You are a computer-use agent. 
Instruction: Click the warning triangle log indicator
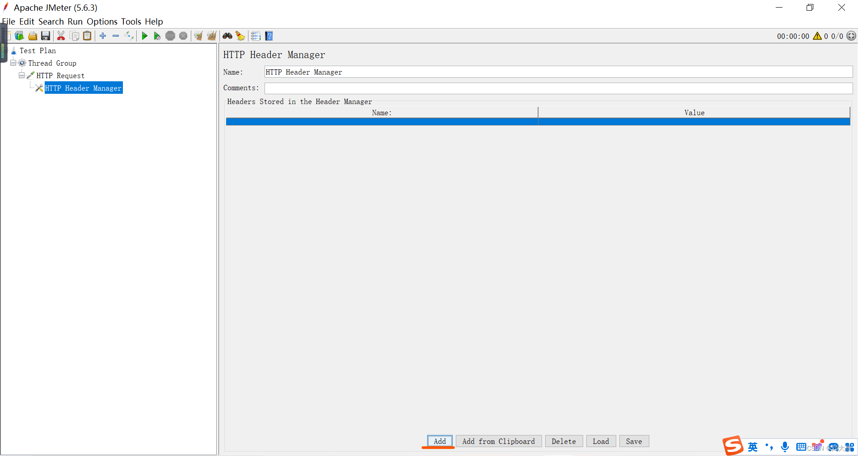pos(817,36)
